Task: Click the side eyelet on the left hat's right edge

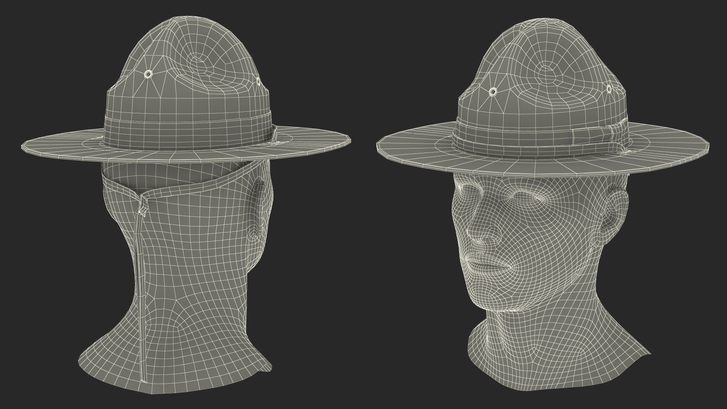Action: tap(259, 81)
